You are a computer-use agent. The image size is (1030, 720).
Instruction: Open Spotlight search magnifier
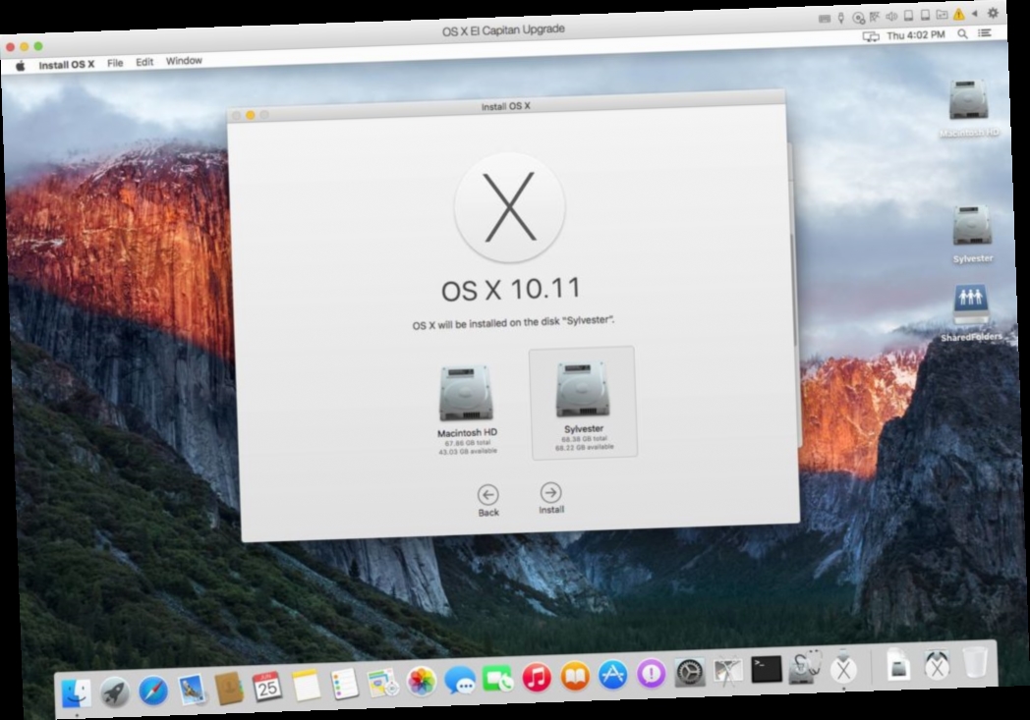tap(962, 34)
